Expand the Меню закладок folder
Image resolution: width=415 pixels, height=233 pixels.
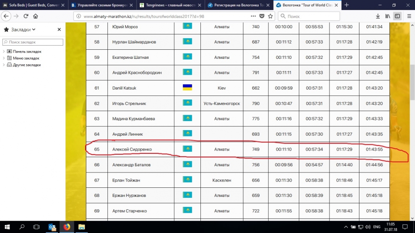(x=4, y=58)
